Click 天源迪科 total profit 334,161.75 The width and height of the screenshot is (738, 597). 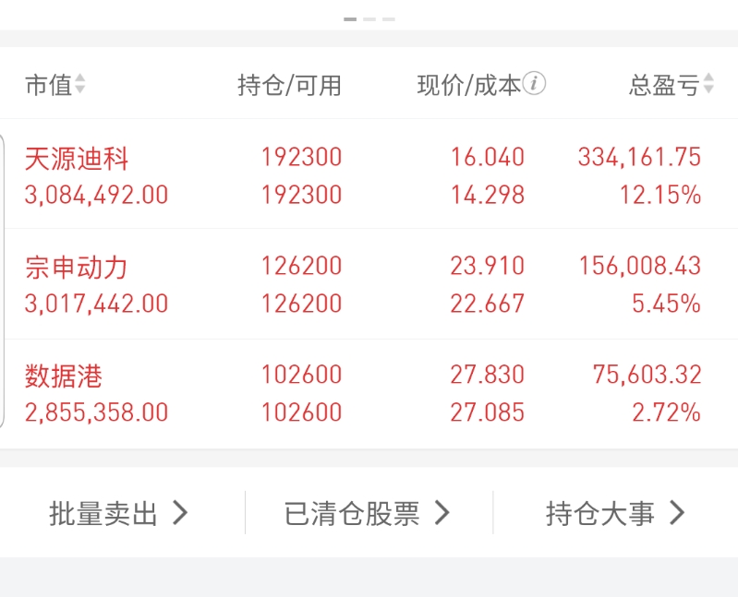640,157
